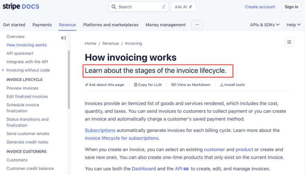Image resolution: width=305 pixels, height=175 pixels.
Task: Open Status transitions and finalization page
Action: [27, 122]
